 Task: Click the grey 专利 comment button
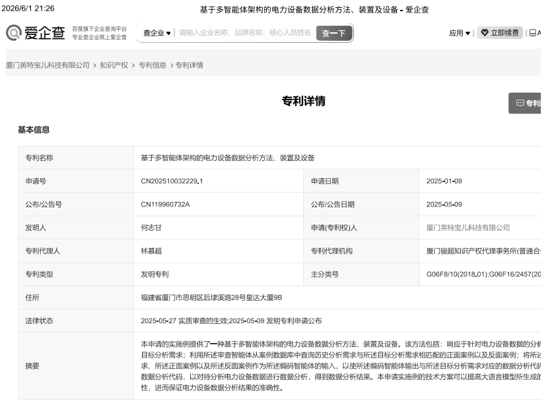[525, 103]
